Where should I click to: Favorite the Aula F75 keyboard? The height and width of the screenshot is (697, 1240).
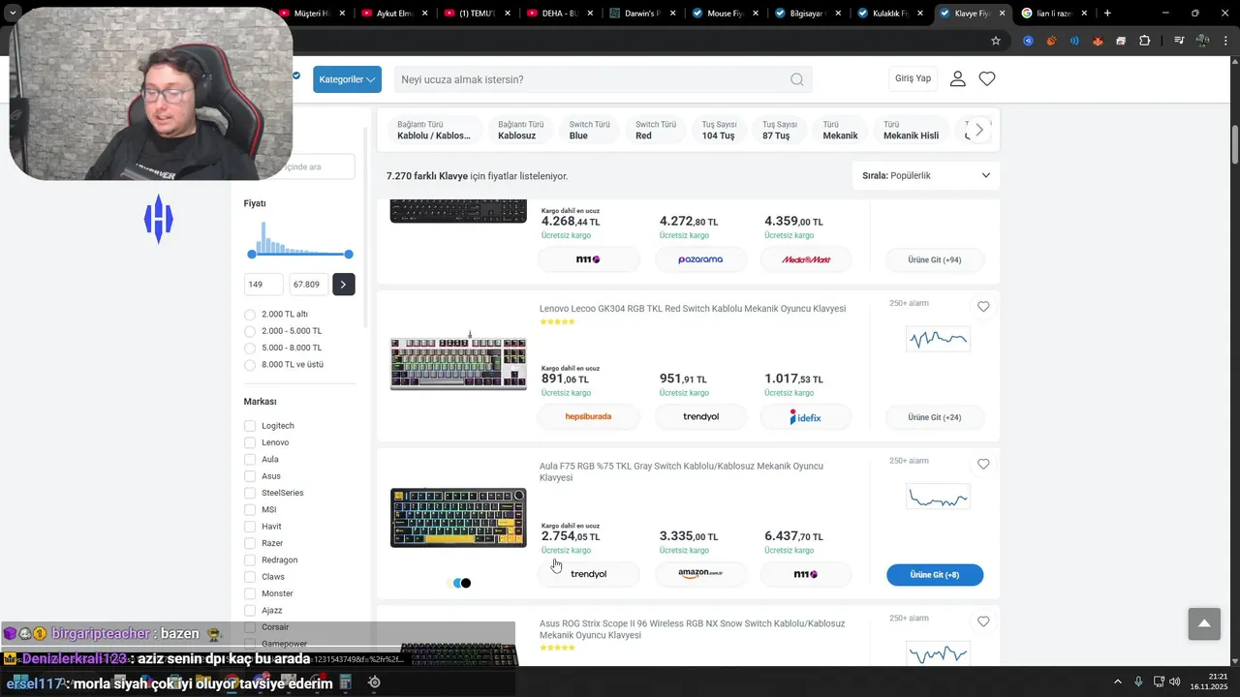(983, 465)
